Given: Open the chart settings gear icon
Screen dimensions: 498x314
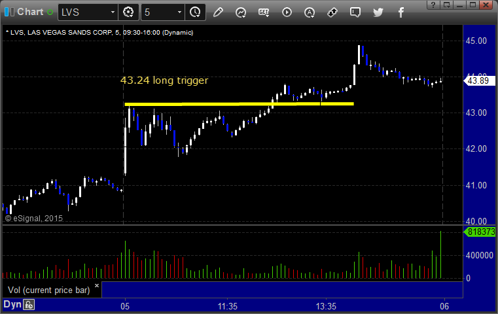Looking at the screenshot, I should click(128, 12).
